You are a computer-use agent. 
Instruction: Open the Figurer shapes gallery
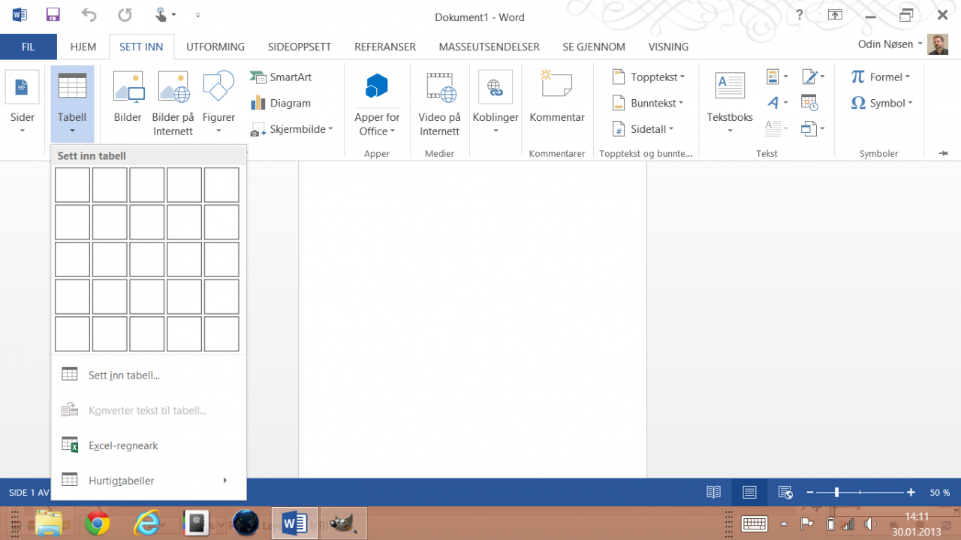[218, 104]
